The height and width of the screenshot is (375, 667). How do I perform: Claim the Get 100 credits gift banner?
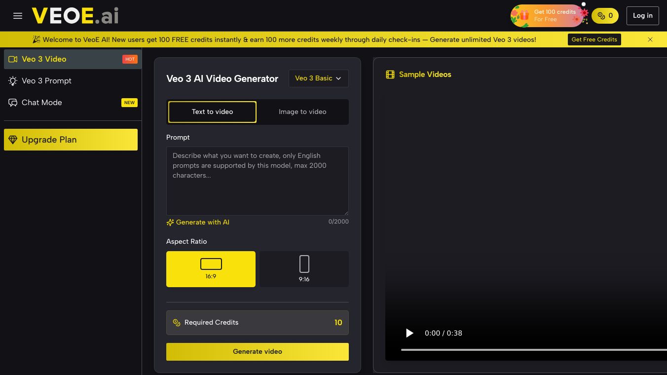point(547,16)
